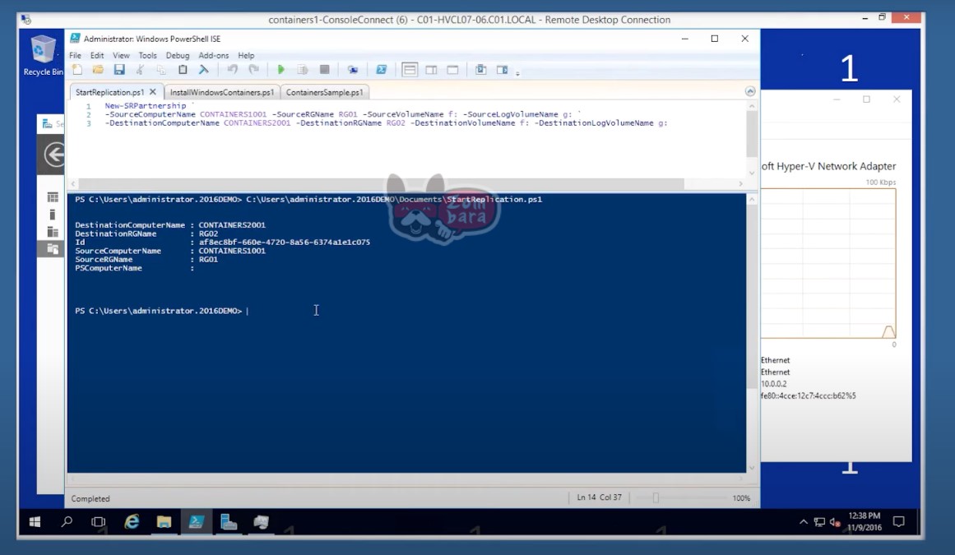This screenshot has width=955, height=555.
Task: Start PowerShell.exe in separate window icon
Action: point(382,70)
